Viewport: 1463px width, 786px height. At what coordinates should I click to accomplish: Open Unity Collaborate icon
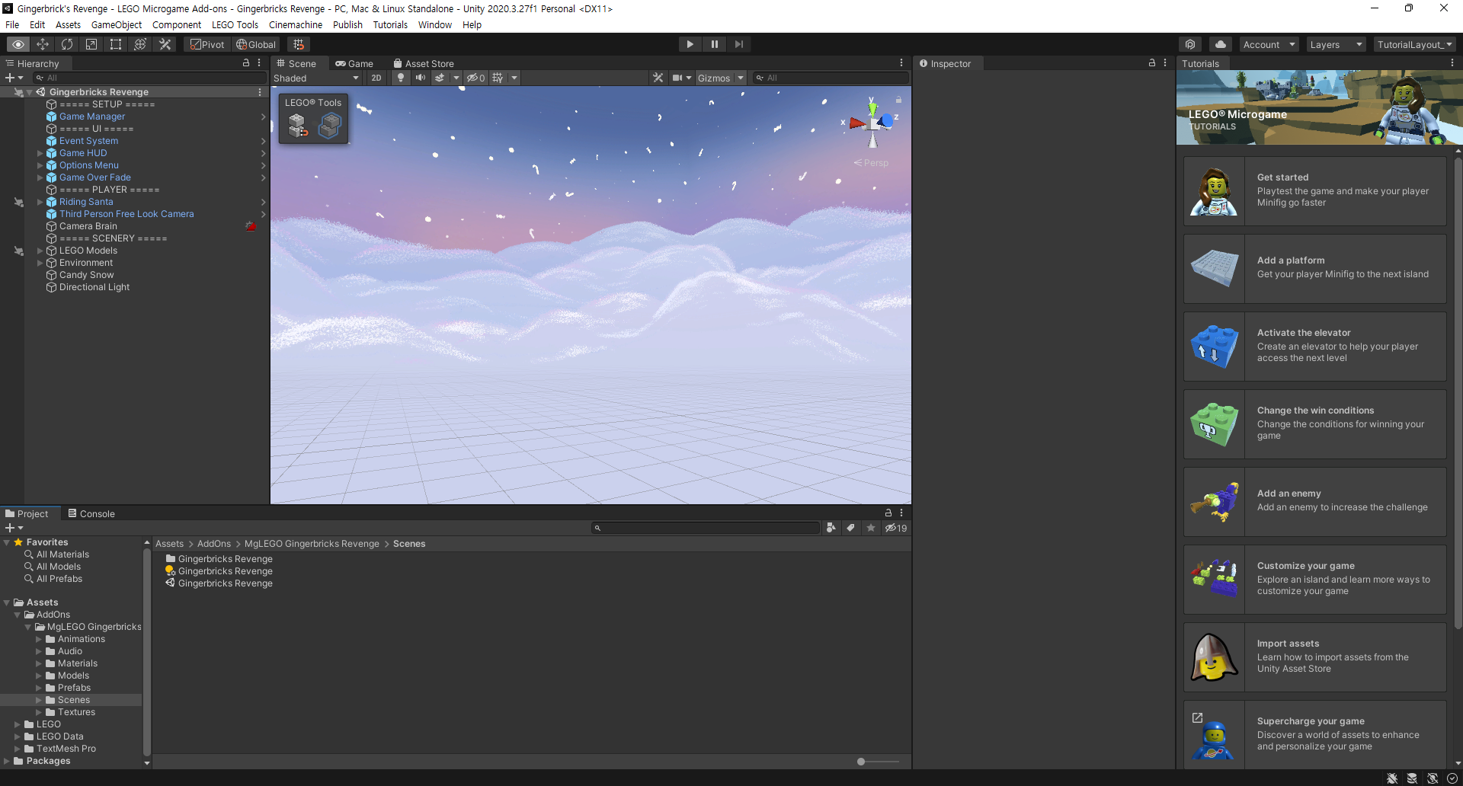[1190, 44]
